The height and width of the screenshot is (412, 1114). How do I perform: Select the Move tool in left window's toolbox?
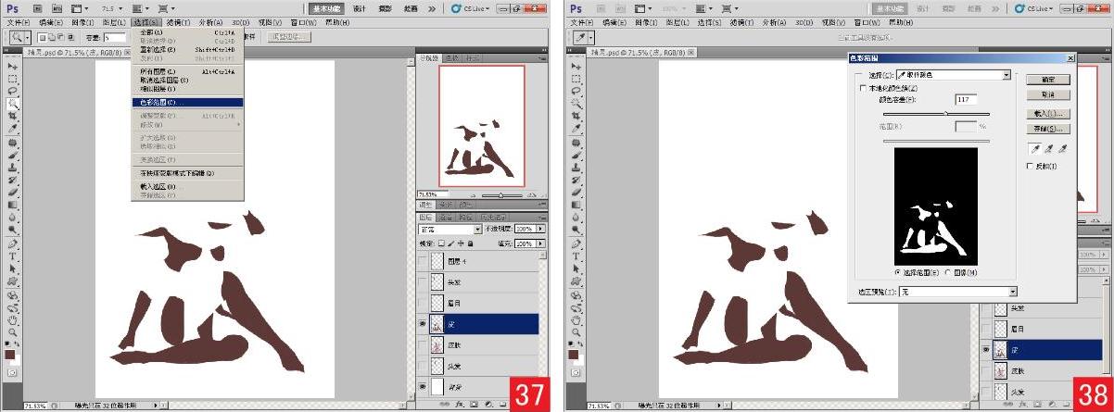[x=13, y=68]
